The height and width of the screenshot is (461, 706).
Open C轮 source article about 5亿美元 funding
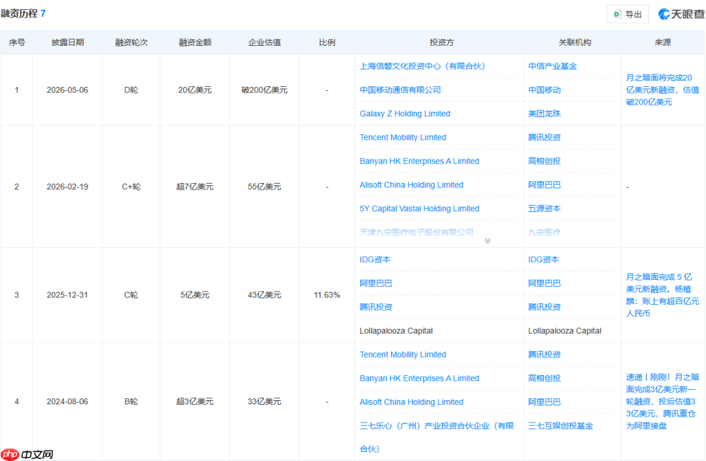point(662,296)
